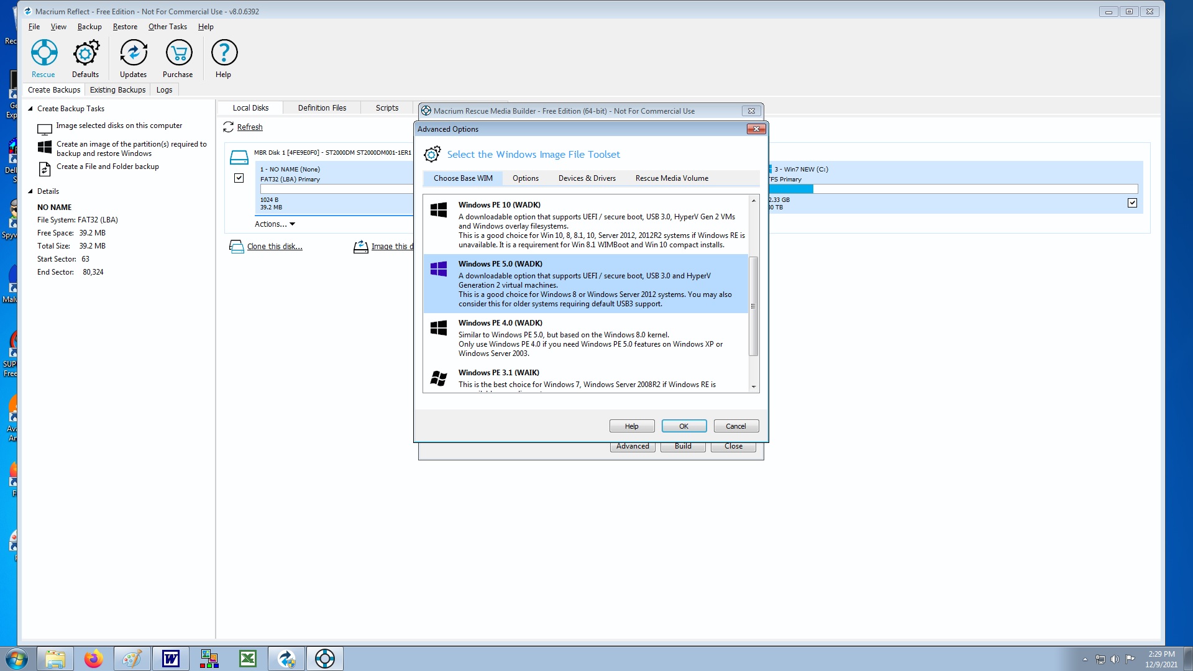Click the Clone this disk link
This screenshot has height=671, width=1193.
coord(275,247)
